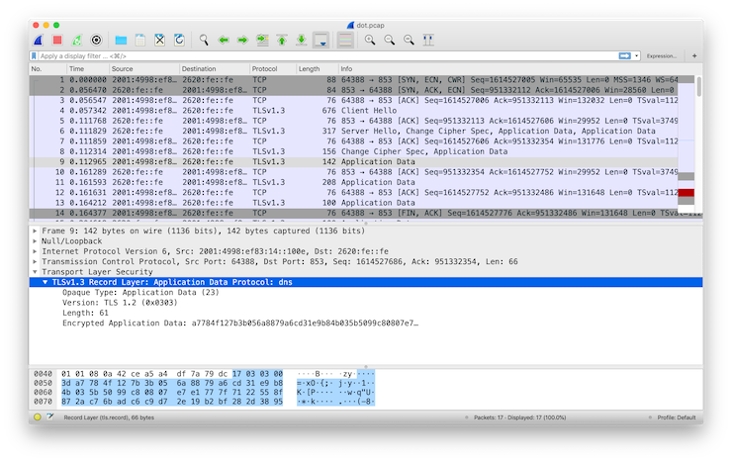Zoom out main window text
732x462 pixels.
390,41
